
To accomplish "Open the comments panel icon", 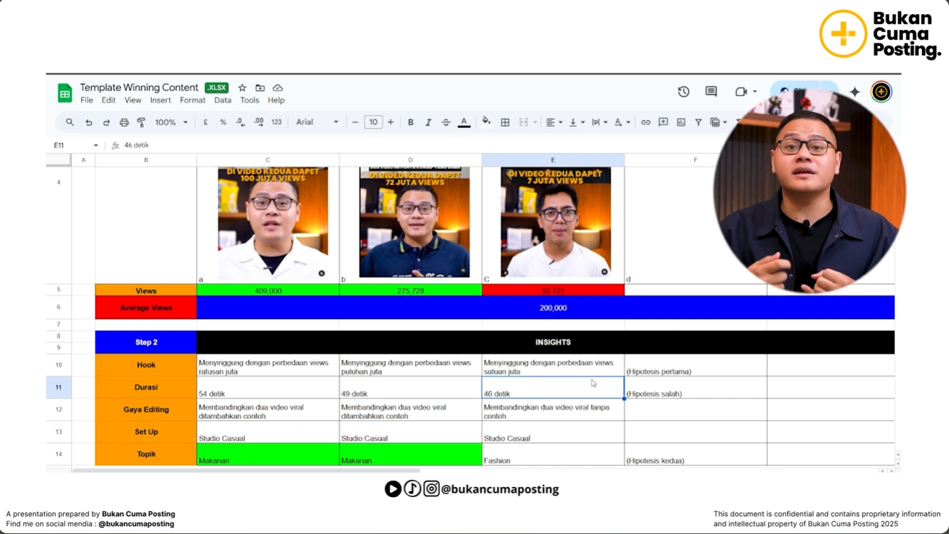I will pos(711,92).
